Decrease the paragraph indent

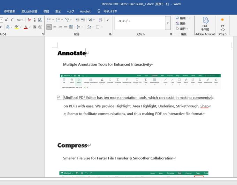coord(77,20)
